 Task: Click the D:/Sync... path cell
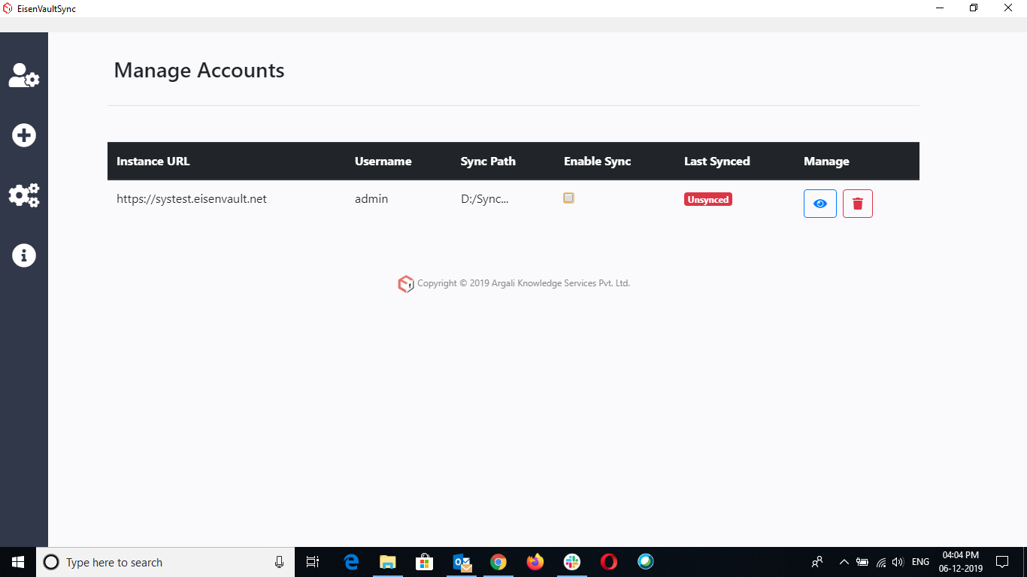tap(485, 199)
